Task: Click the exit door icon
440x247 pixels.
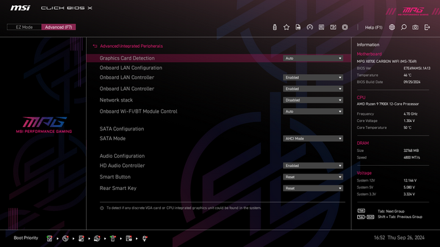Action: click(x=427, y=27)
